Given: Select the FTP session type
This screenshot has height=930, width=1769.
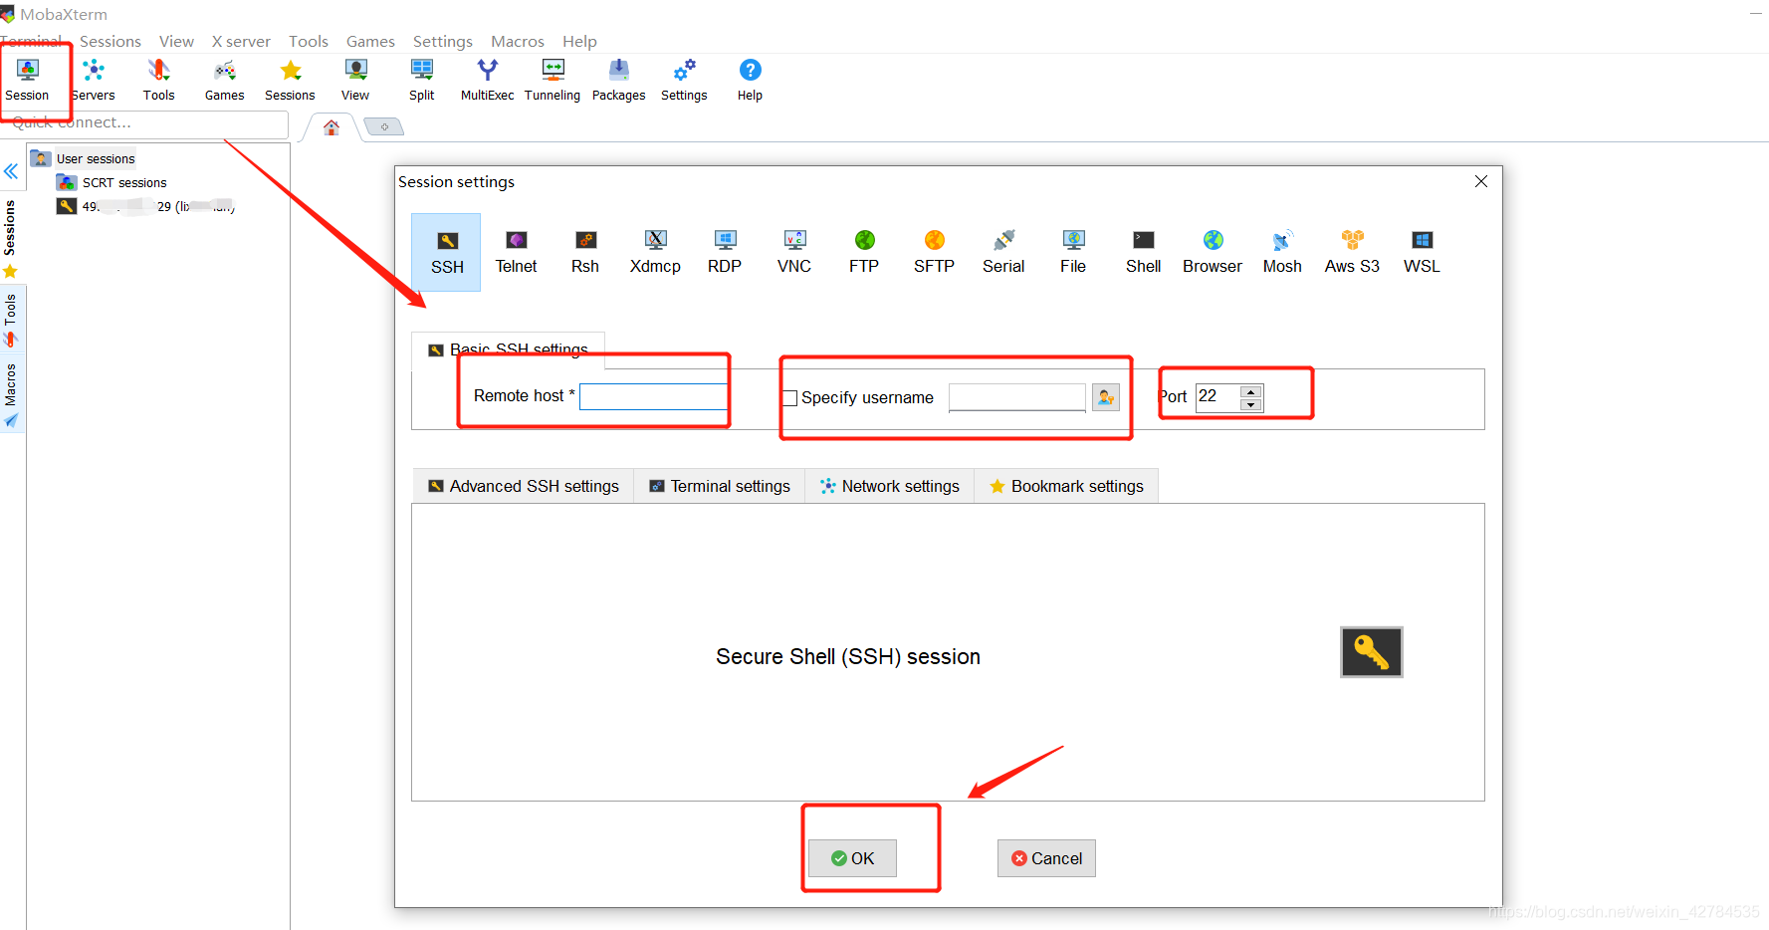Looking at the screenshot, I should point(864,252).
